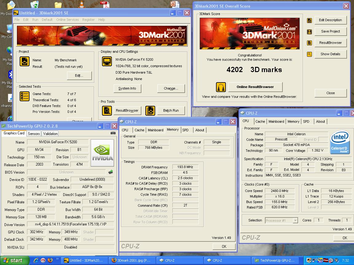Click the DRAM Frequency value 193.8 MHz

click(x=185, y=167)
